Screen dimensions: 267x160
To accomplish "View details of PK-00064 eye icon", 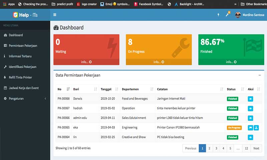I will (x=250, y=137).
